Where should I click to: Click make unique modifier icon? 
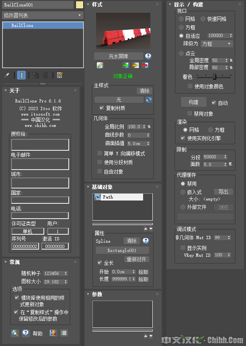[36, 75]
